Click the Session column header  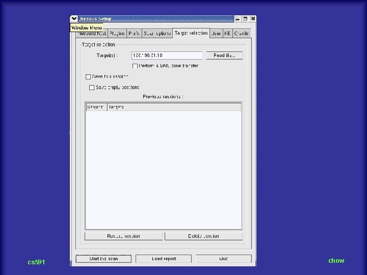[96, 107]
